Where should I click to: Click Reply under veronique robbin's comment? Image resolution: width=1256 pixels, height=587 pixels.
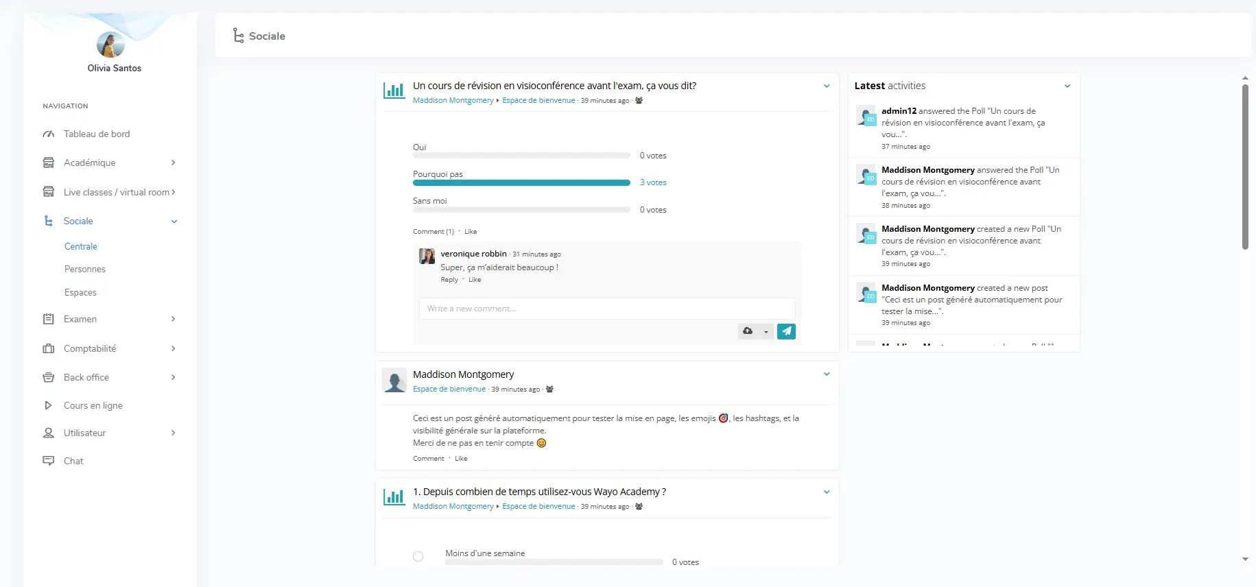click(x=449, y=280)
